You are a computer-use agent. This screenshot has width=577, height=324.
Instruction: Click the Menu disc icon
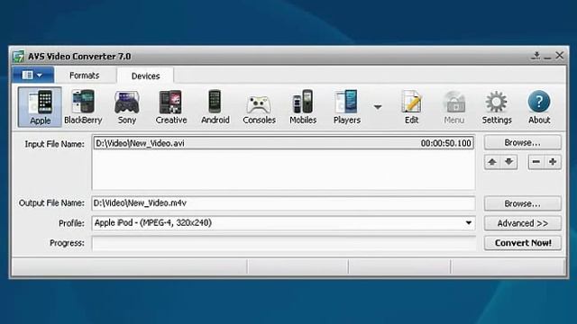[x=454, y=107]
